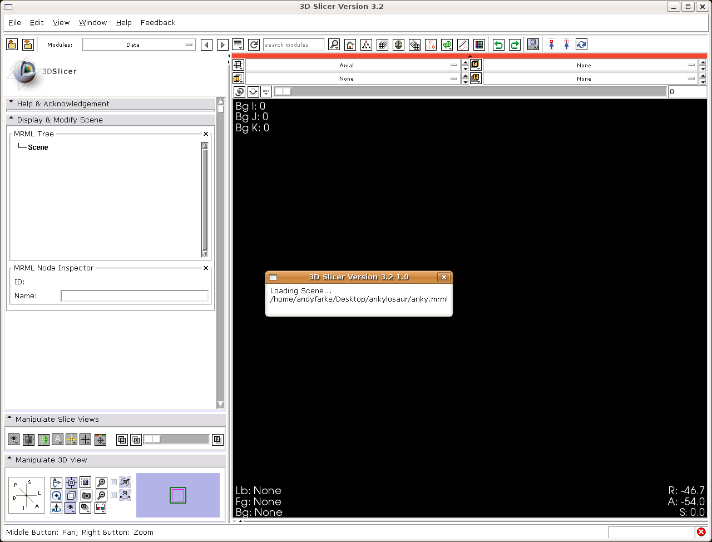Image resolution: width=712 pixels, height=542 pixels.
Task: Open the Fiducials module red dots icon
Action: click(x=431, y=45)
